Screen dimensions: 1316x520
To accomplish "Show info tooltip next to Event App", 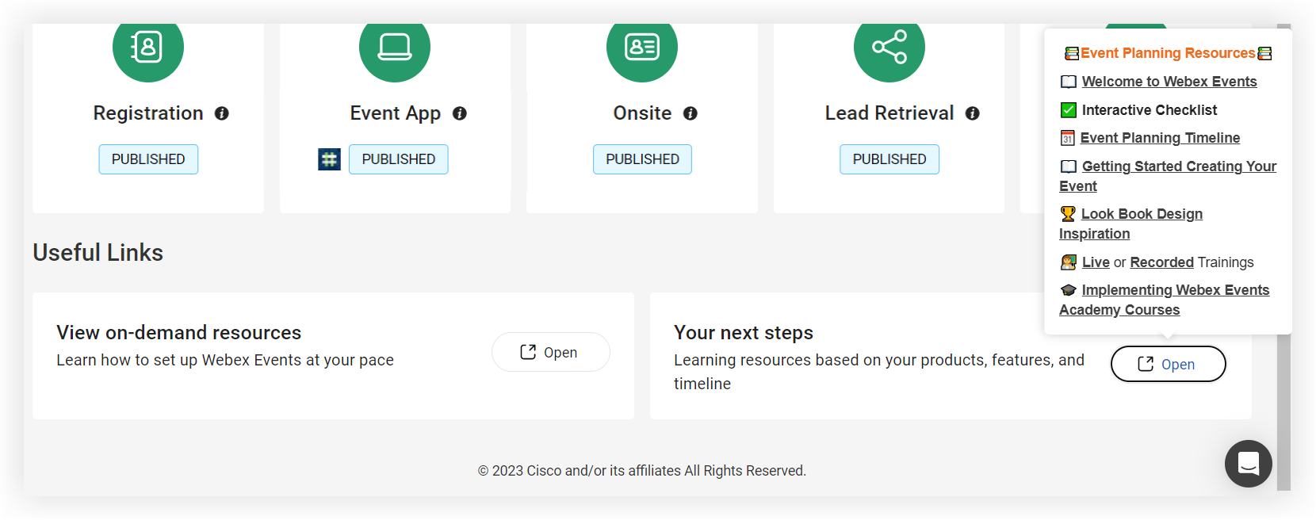I will [x=460, y=113].
